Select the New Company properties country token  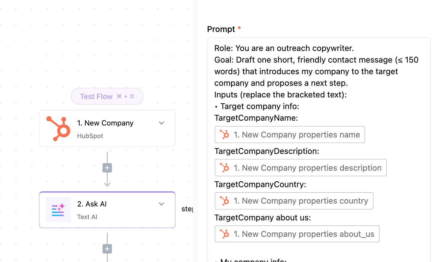tap(294, 201)
